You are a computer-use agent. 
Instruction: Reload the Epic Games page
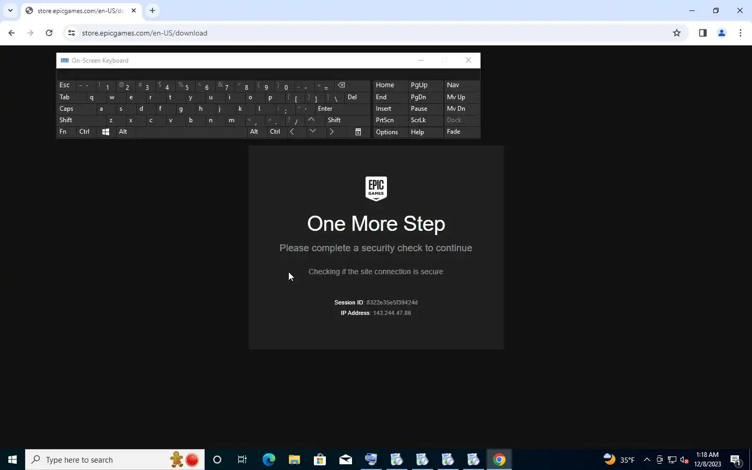[49, 33]
